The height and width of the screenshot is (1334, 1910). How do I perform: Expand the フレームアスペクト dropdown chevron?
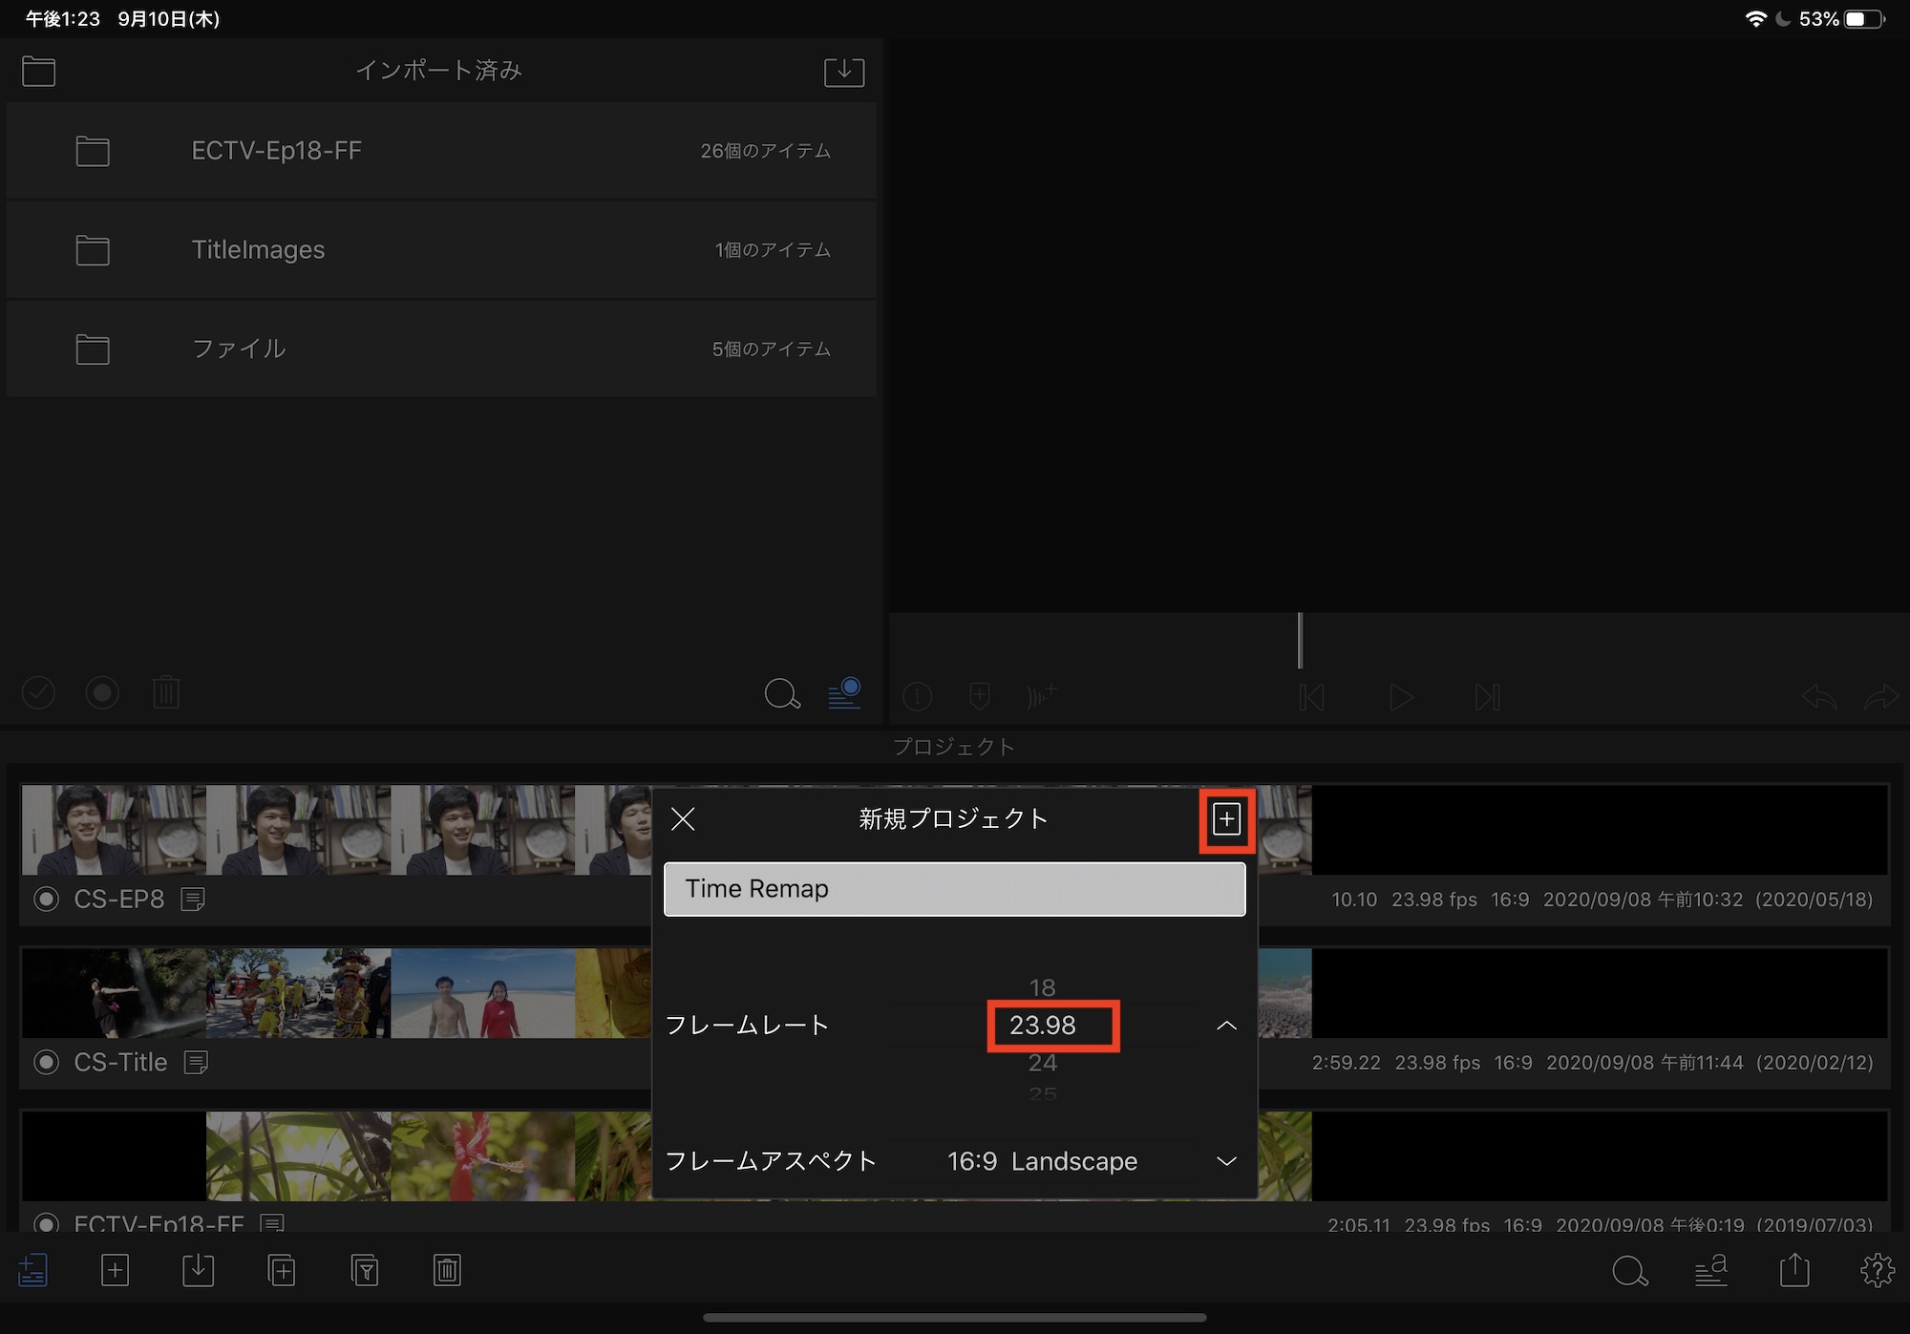point(1226,1162)
